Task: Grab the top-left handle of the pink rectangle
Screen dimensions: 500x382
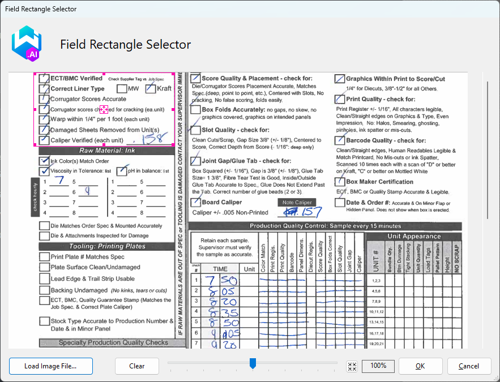Action: pyautogui.click(x=35, y=74)
